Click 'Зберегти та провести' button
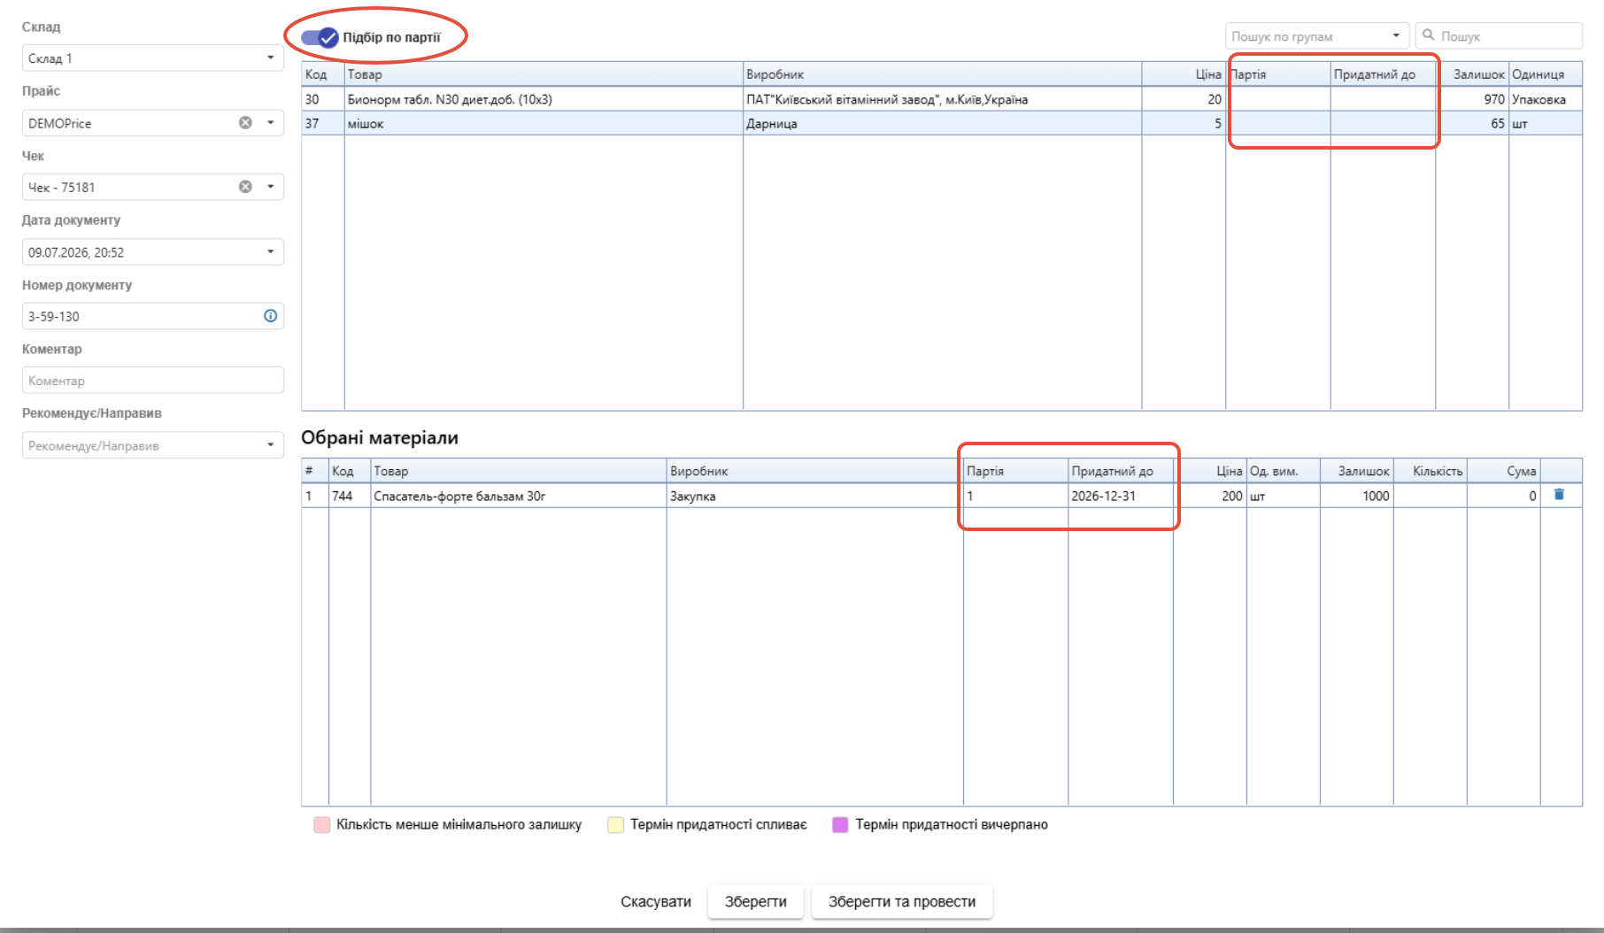This screenshot has height=933, width=1604. click(902, 901)
